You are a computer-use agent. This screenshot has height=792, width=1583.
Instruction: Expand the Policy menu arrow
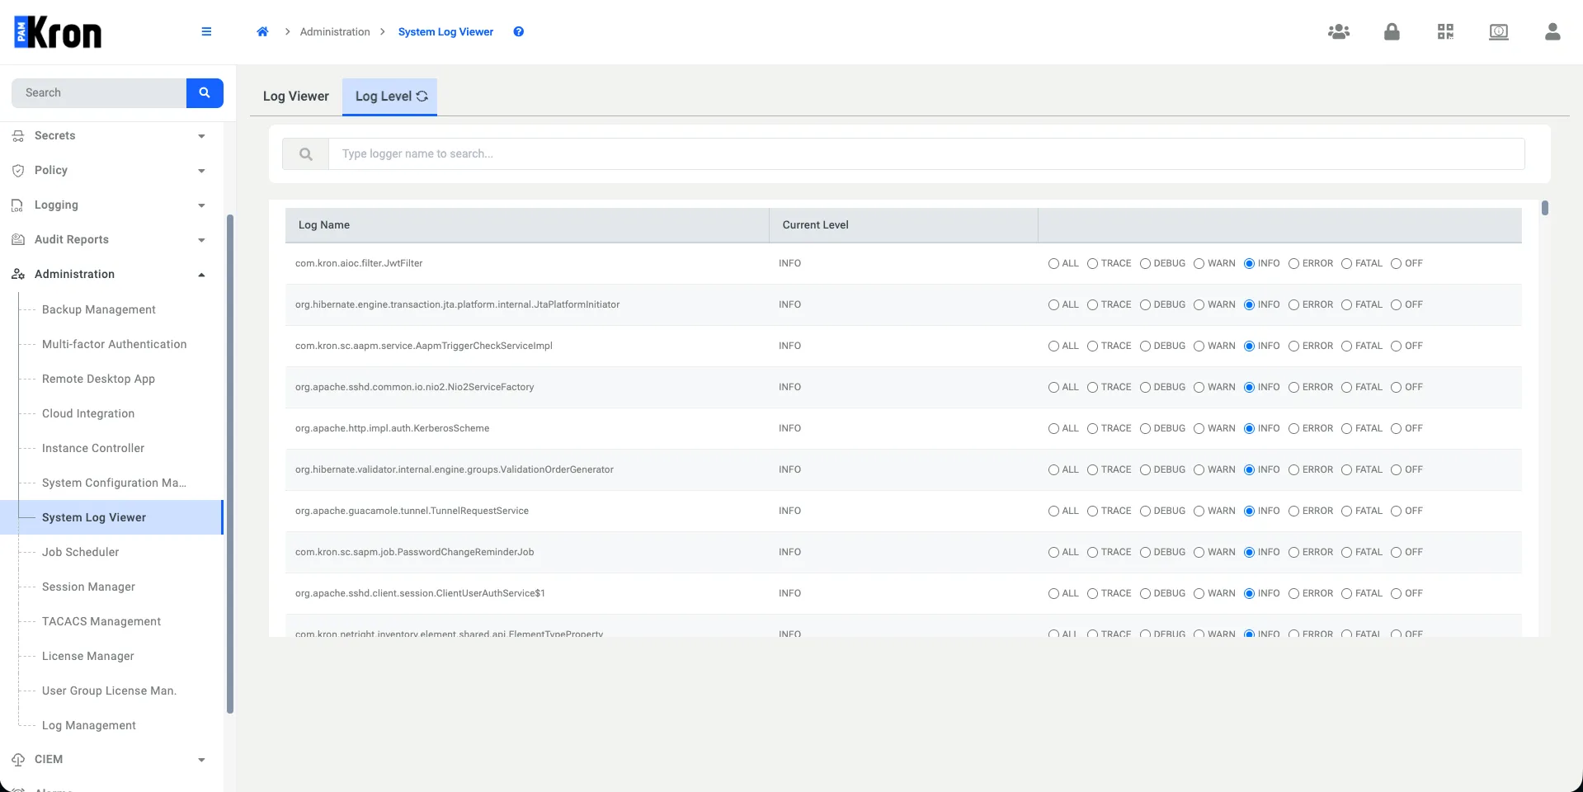tap(201, 171)
